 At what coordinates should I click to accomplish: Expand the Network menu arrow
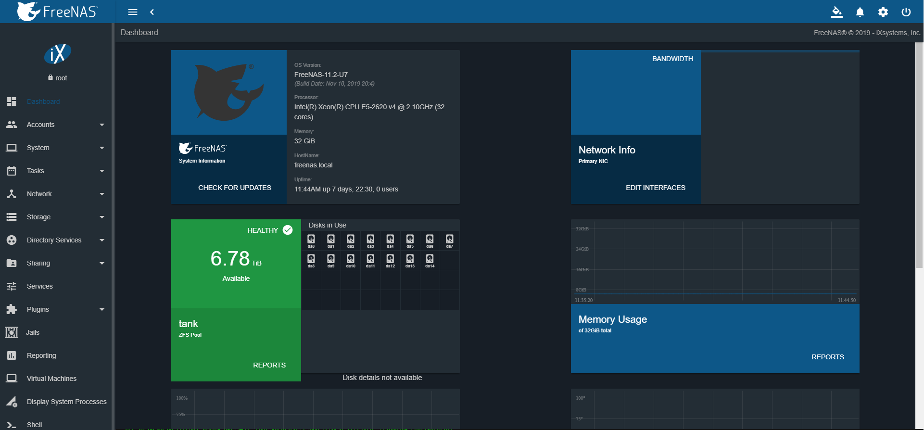pos(102,194)
